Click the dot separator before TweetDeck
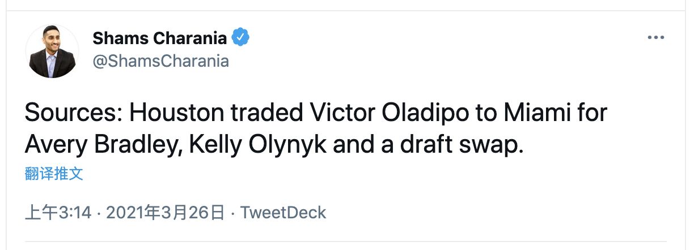The height and width of the screenshot is (250, 694). point(232,213)
